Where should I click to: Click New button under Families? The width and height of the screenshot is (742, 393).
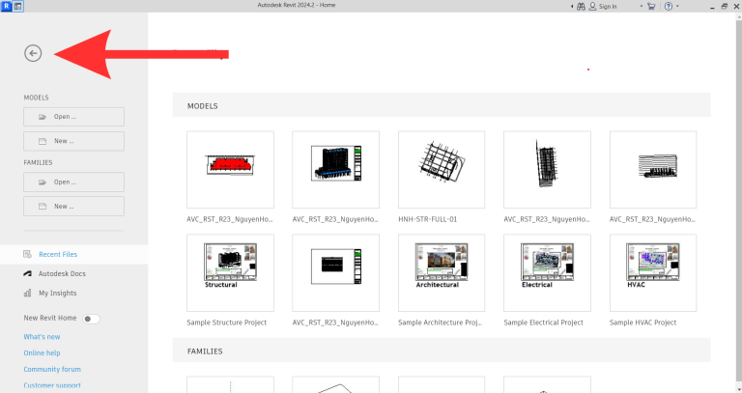pyautogui.click(x=74, y=206)
